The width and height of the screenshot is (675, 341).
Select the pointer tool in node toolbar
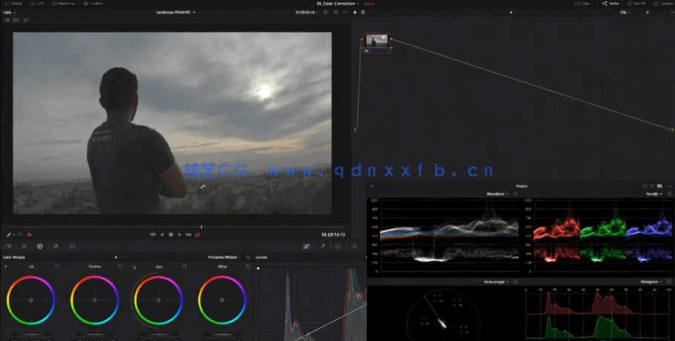[355, 13]
